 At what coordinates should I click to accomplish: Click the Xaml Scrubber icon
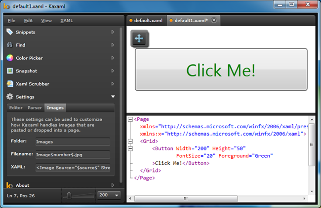coord(9,84)
